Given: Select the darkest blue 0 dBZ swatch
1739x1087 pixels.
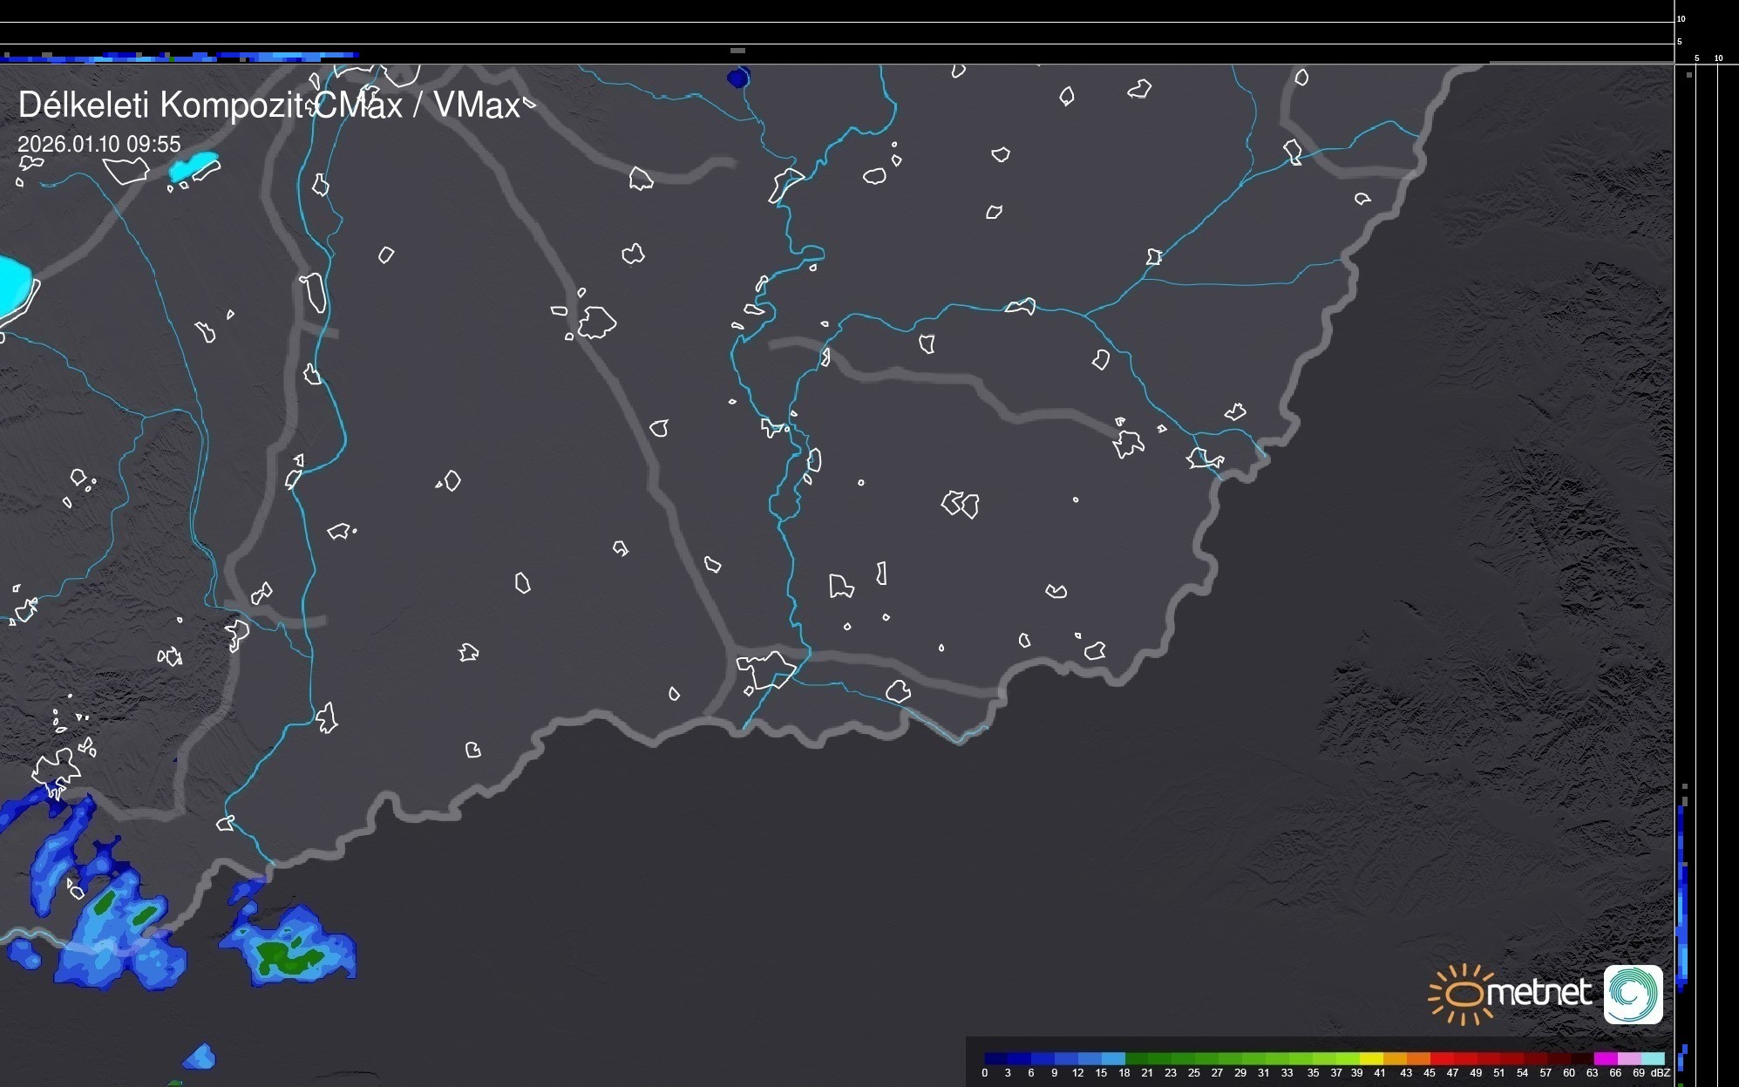Looking at the screenshot, I should pyautogui.click(x=995, y=1058).
